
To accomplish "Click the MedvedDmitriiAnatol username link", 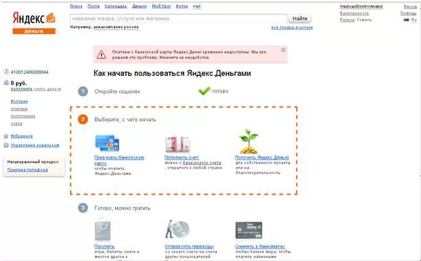I will (x=361, y=6).
